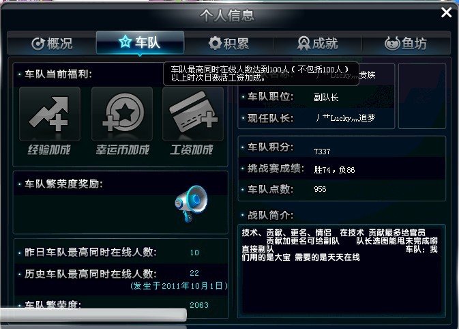Click the star icon on 车队 tab
The height and width of the screenshot is (329, 459).
(125, 42)
